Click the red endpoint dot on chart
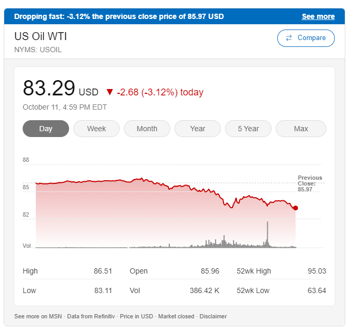This screenshot has width=349, height=331. point(295,208)
